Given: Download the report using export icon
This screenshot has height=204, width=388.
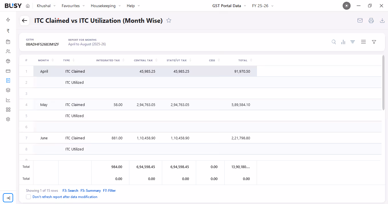Looking at the screenshot, I should click(382, 21).
